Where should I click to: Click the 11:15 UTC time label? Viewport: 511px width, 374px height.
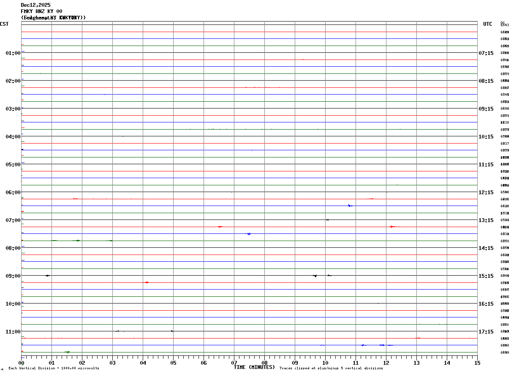click(486, 165)
